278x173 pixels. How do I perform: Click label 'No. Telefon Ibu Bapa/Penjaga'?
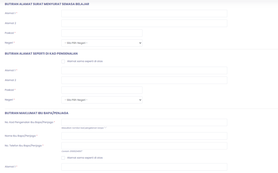(x=23, y=146)
